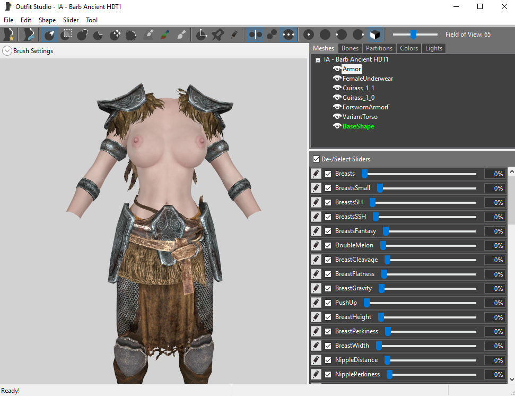Image resolution: width=515 pixels, height=396 pixels.
Task: Switch to the Partitions tab
Action: 379,48
